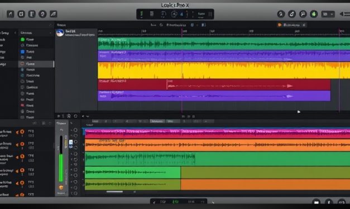Click the blue square icon in the tracks menu bar

pyautogui.click(x=192, y=25)
